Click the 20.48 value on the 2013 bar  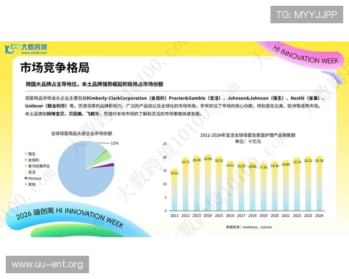tap(197, 160)
